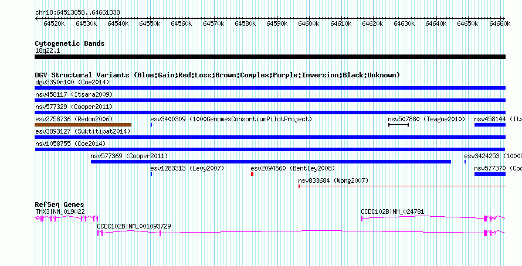Open the nsv833684 (Wong2007) variant label
The height and width of the screenshot is (266, 522).
[x=333, y=180]
